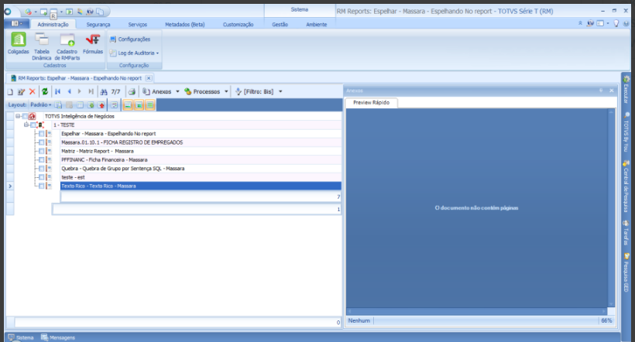Click the save layout icon beside Padrão
The image size is (635, 342).
click(x=58, y=105)
